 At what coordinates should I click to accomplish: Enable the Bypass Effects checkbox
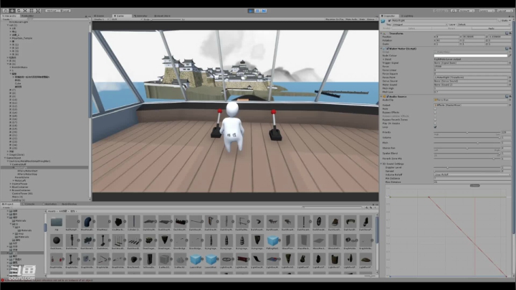(x=436, y=113)
